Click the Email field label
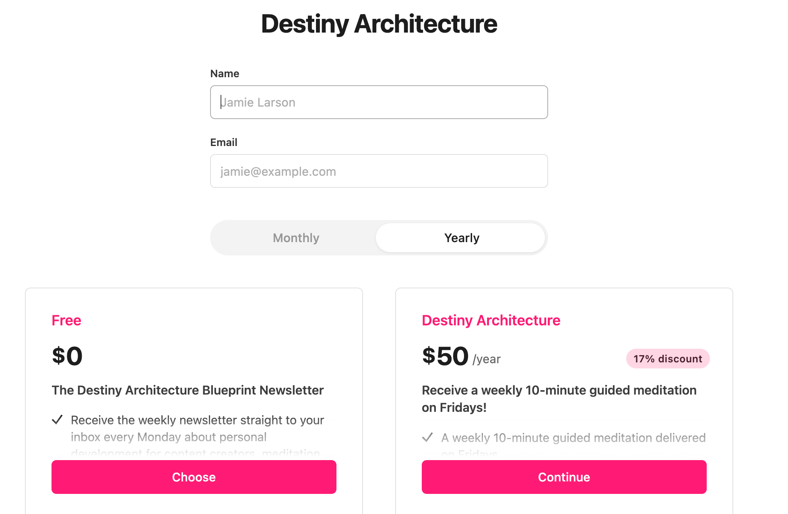Screen dimensions: 788x514 pyautogui.click(x=224, y=142)
